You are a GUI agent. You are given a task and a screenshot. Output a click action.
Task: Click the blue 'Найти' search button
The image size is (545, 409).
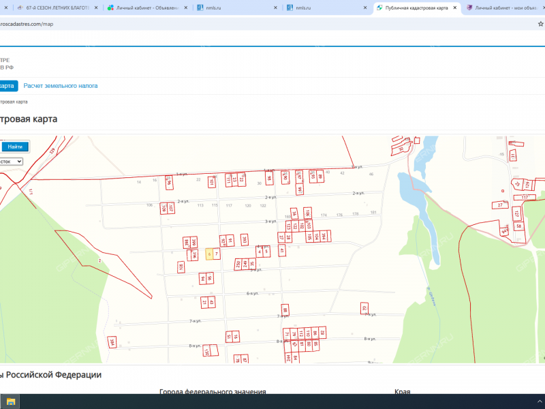[15, 147]
